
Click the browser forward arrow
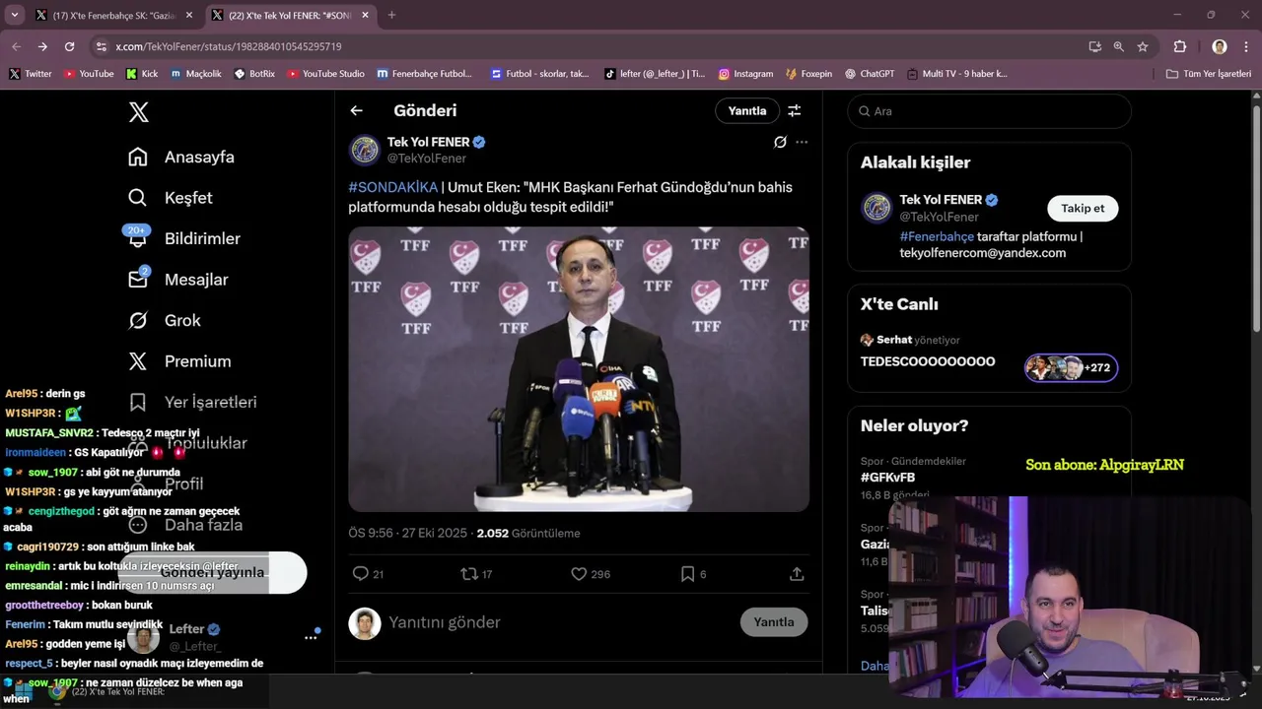click(x=42, y=46)
